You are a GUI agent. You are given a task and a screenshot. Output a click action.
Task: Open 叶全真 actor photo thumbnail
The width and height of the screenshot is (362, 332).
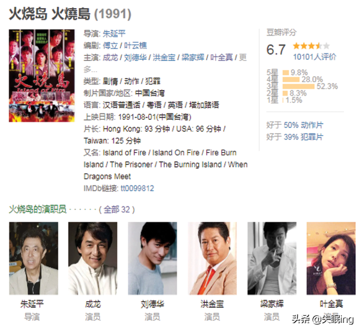331,258
